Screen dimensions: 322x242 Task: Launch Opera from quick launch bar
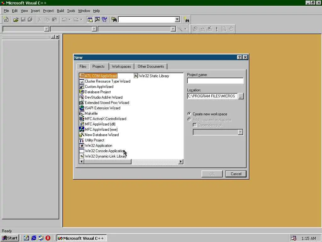pos(48,238)
